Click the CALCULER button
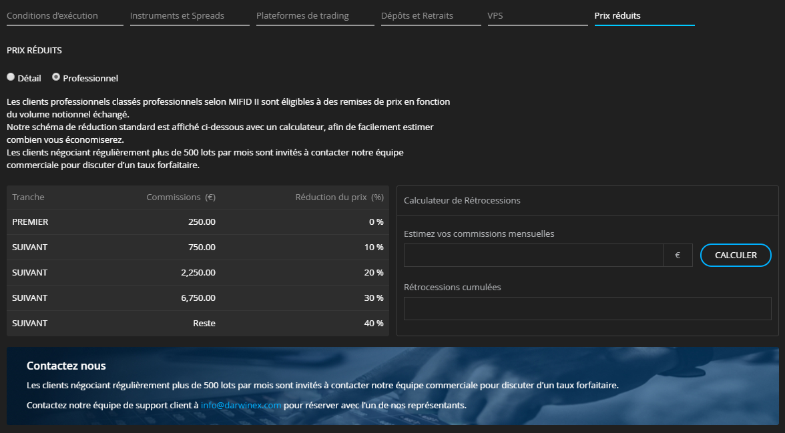Screen dimensions: 785x433 736,256
